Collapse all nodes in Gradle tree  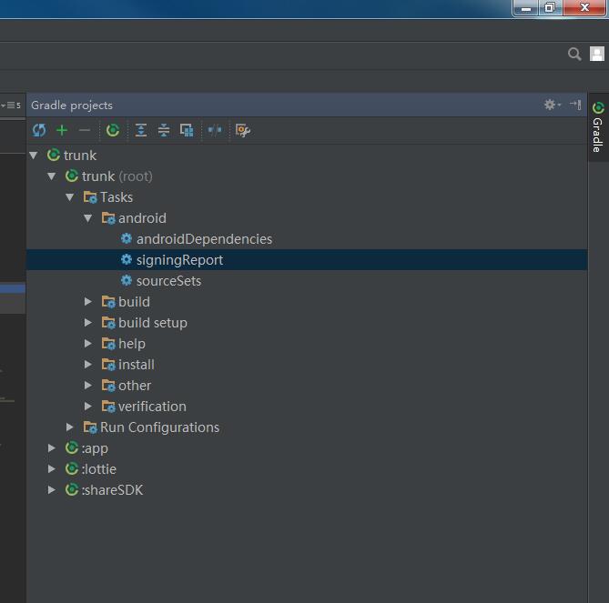coord(164,130)
